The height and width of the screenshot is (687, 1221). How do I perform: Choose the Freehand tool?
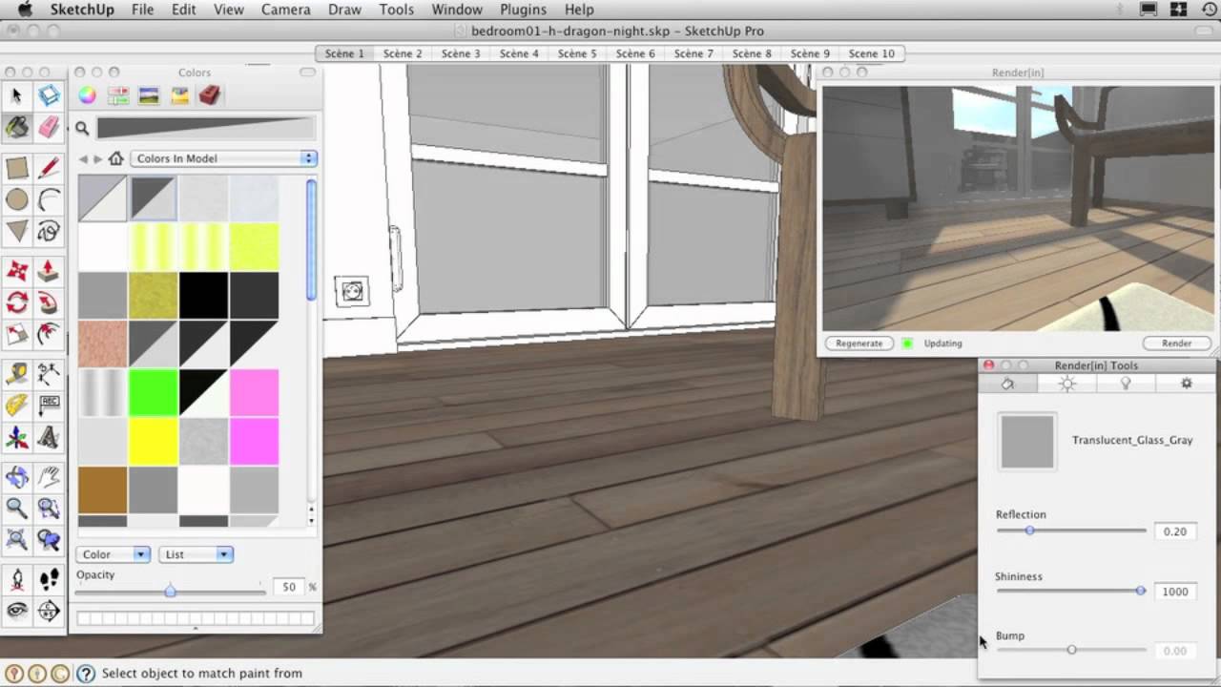49,231
